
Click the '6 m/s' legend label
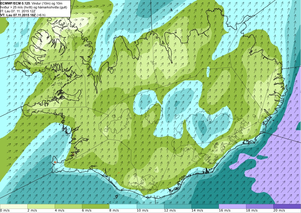(x=87, y=211)
